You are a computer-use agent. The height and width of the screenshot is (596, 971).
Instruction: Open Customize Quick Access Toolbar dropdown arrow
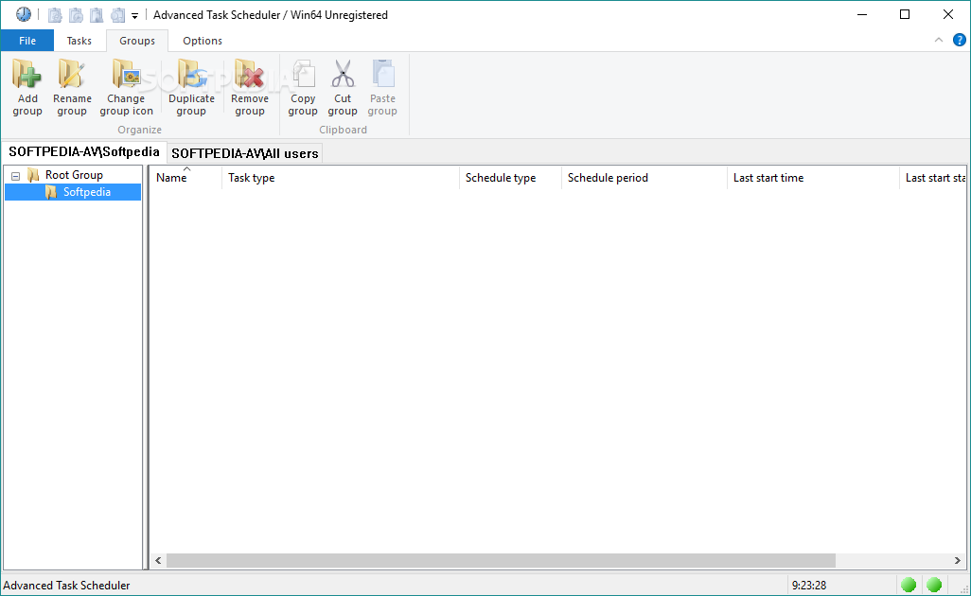[x=134, y=16]
